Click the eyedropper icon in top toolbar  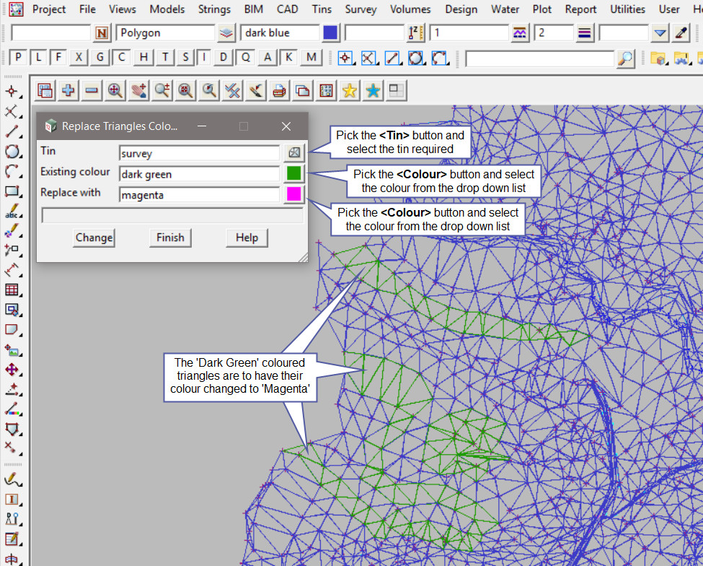(x=681, y=32)
